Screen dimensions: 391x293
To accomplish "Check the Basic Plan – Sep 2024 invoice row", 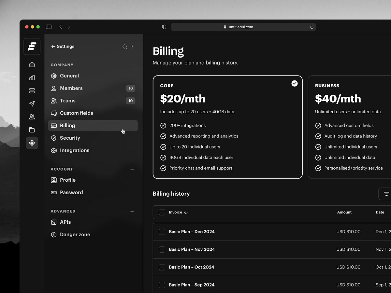I will [x=162, y=285].
